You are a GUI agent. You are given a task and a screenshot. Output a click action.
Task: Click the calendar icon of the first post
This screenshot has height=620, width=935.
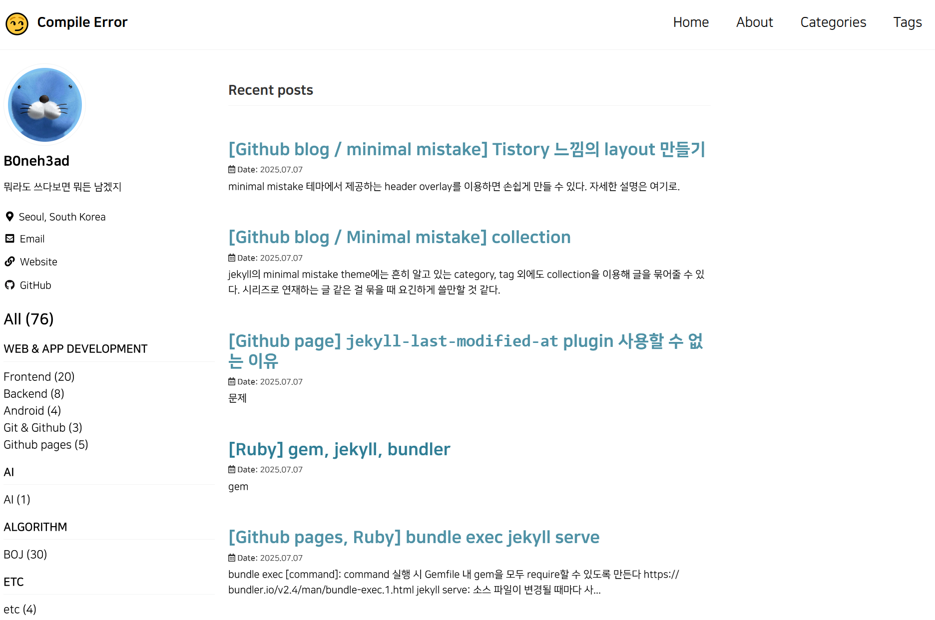tap(232, 170)
